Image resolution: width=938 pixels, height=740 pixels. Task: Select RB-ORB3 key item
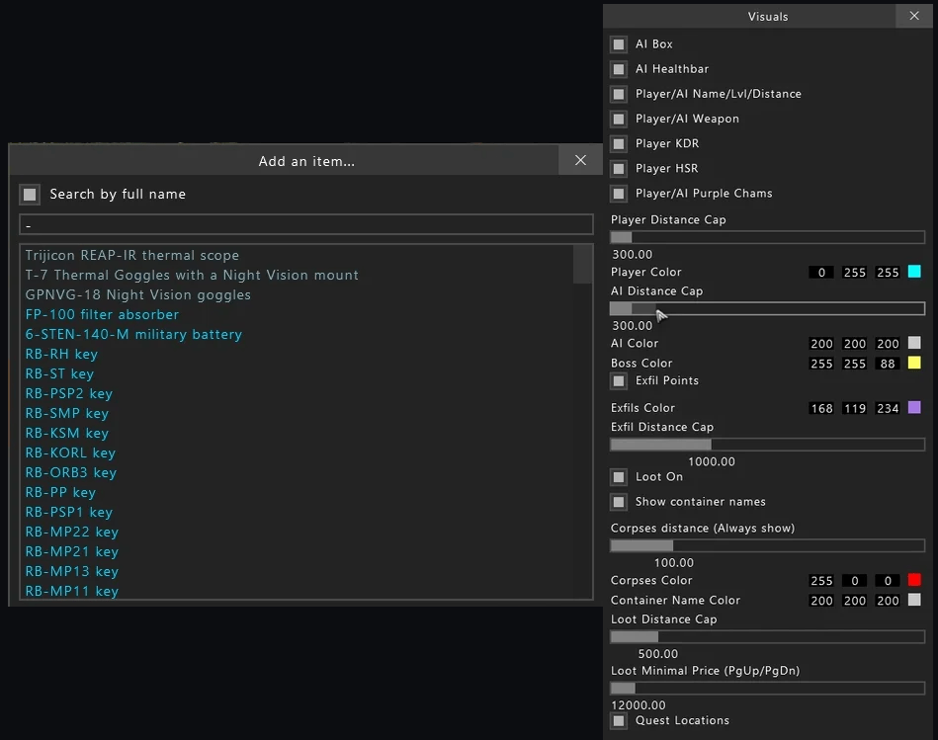pyautogui.click(x=71, y=472)
